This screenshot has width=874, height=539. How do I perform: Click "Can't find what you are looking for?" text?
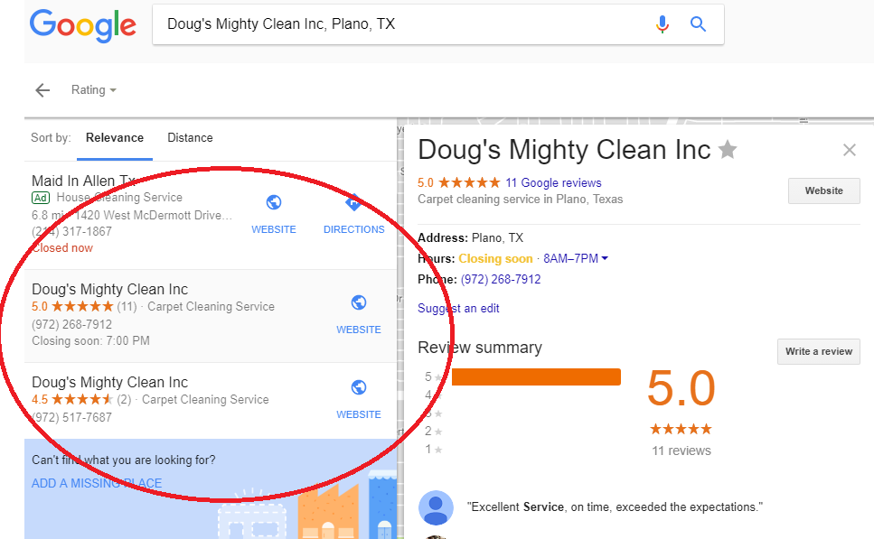coord(123,460)
